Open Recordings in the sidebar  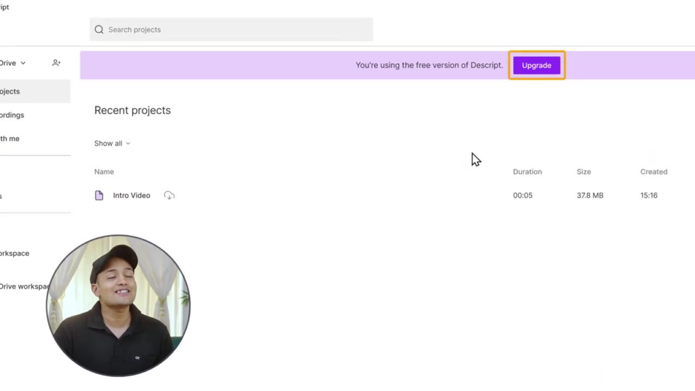click(12, 115)
